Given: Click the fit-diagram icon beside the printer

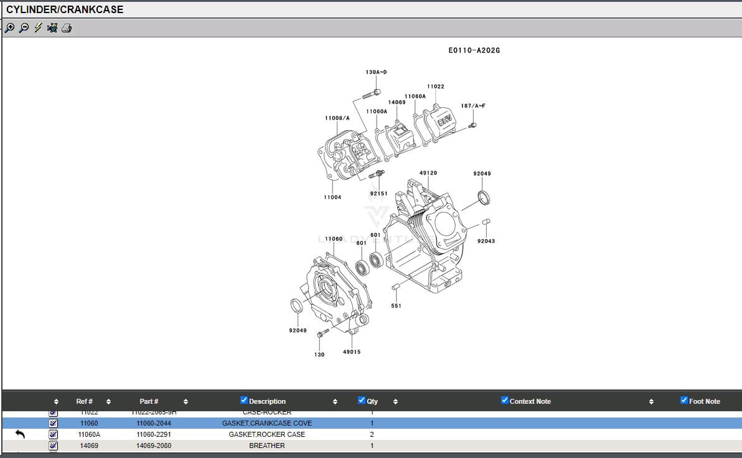Looking at the screenshot, I should pos(52,27).
